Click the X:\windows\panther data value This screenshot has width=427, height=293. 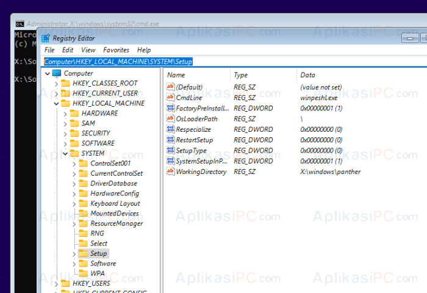point(331,172)
